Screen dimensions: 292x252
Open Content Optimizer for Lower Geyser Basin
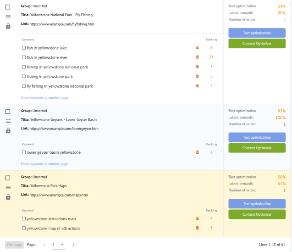tap(257, 148)
